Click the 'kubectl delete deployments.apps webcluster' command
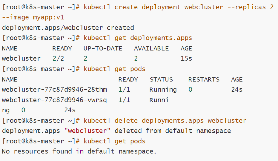This screenshot has height=161, width=278. coord(165,121)
